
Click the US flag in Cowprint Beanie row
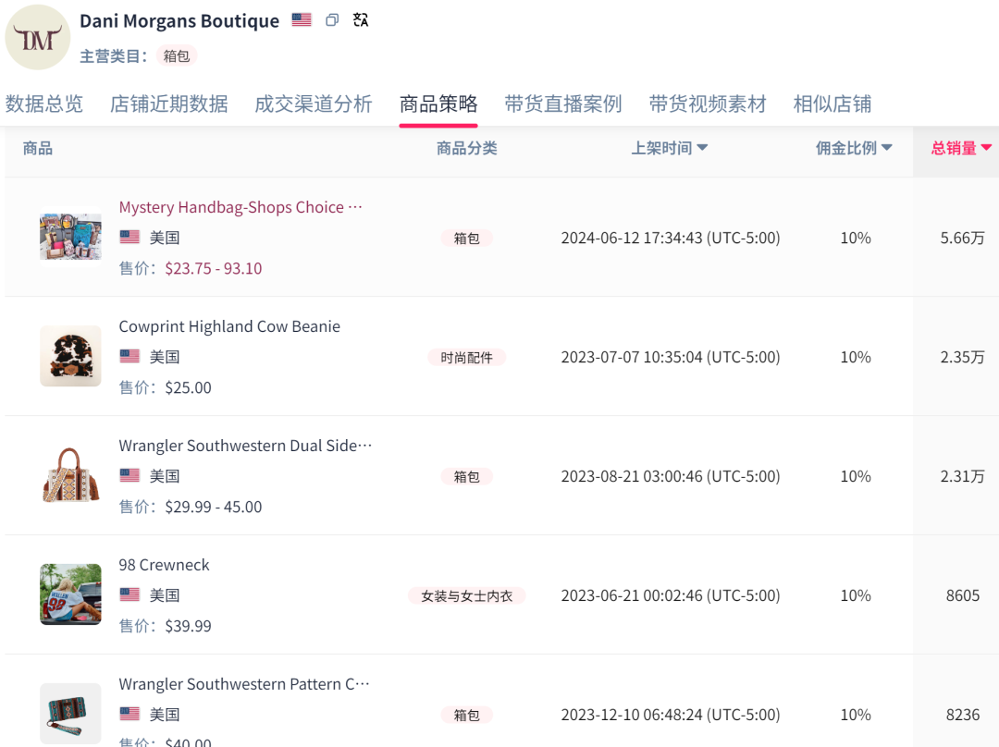[129, 357]
